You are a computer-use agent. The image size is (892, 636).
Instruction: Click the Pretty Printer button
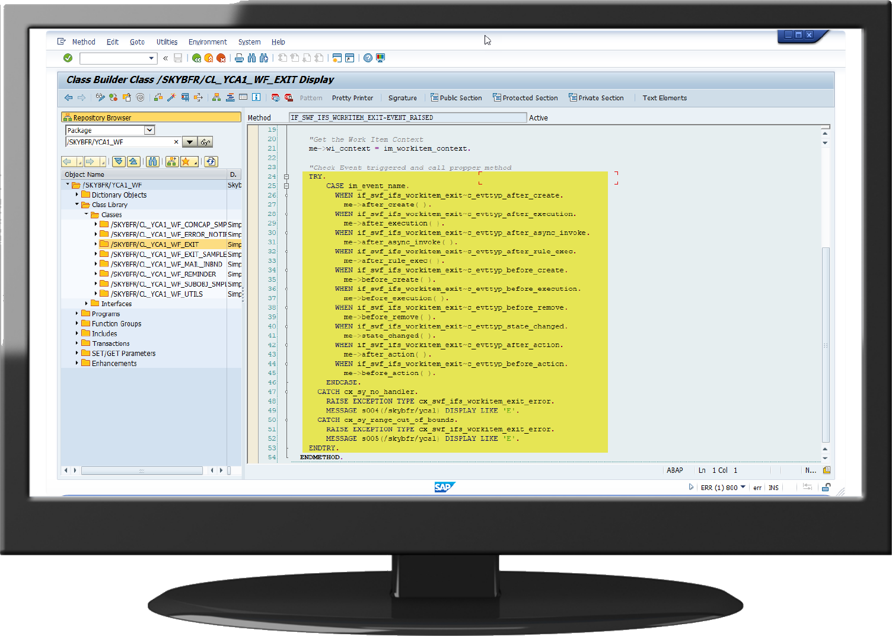(352, 98)
